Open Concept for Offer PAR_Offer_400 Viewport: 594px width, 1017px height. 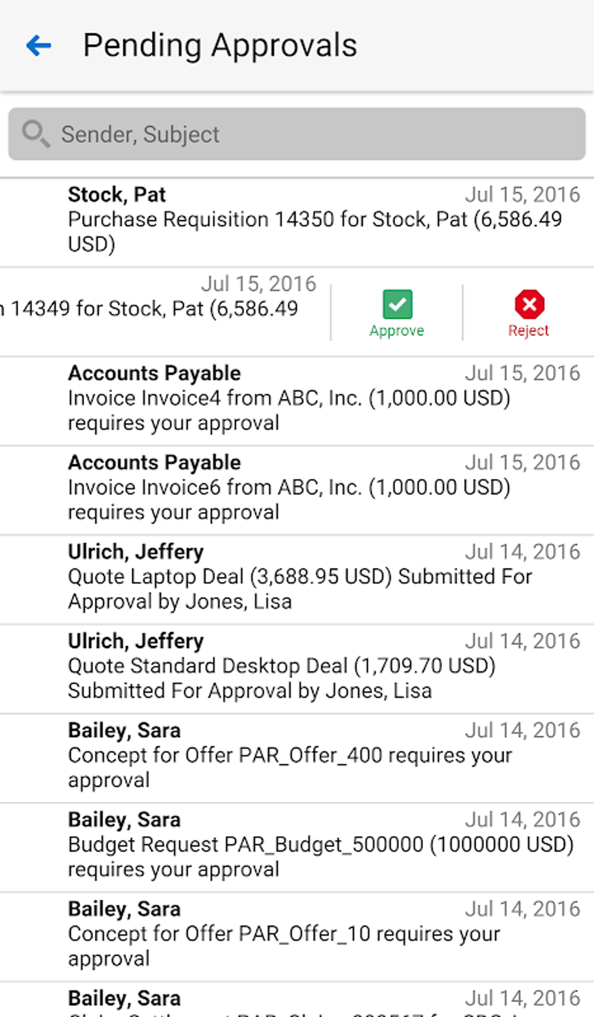[x=297, y=758]
